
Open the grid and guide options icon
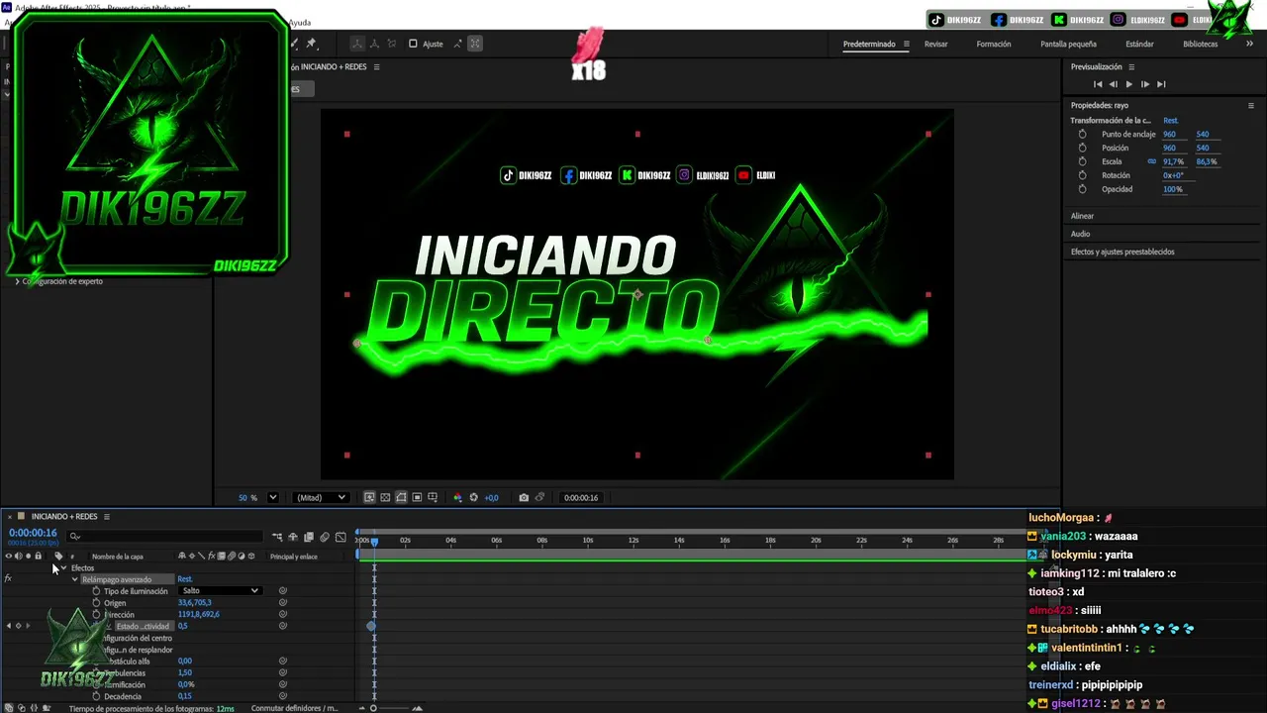click(x=433, y=497)
